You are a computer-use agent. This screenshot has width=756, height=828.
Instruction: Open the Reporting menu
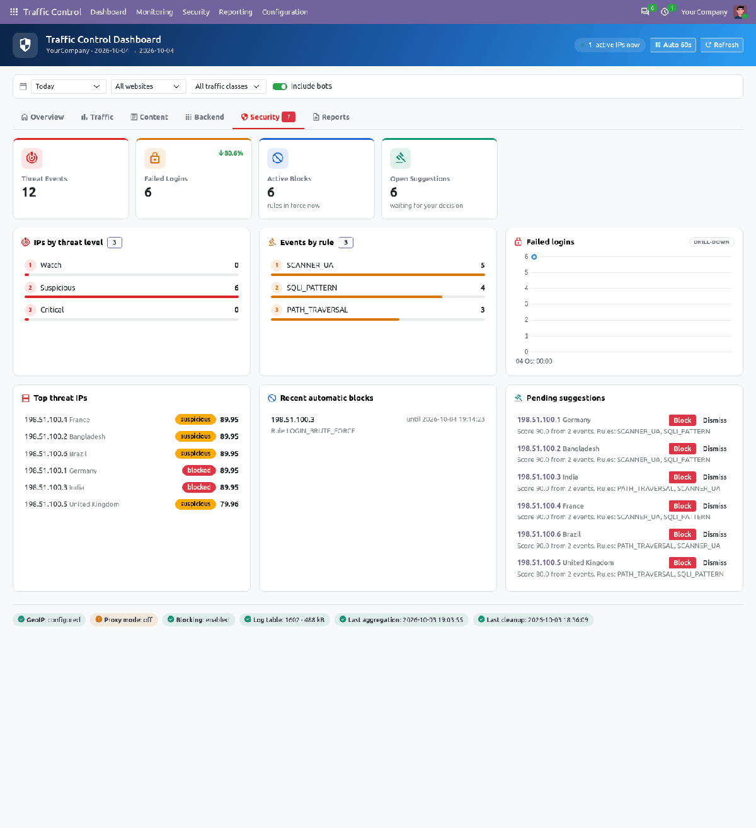(x=236, y=12)
